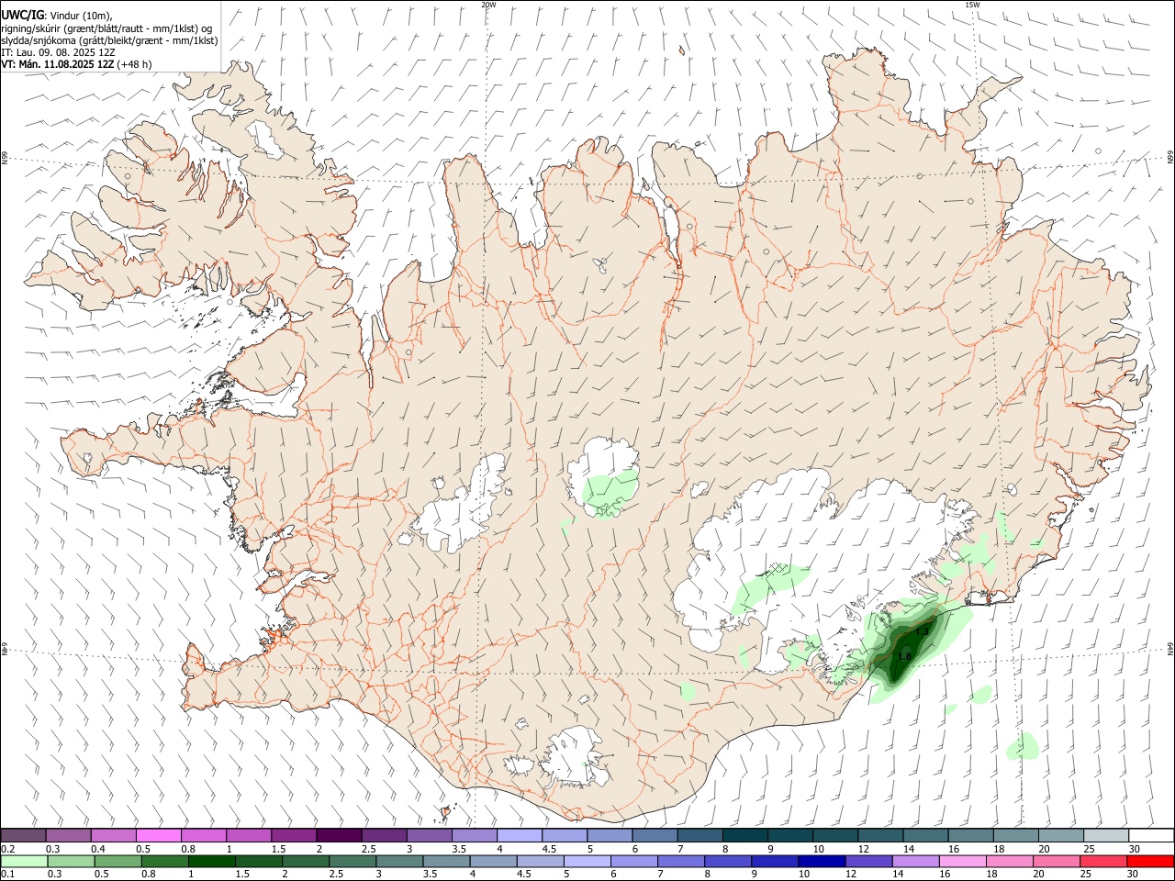Click the "1.8" precipitation value on the map
The width and height of the screenshot is (1175, 881).
[x=904, y=657]
